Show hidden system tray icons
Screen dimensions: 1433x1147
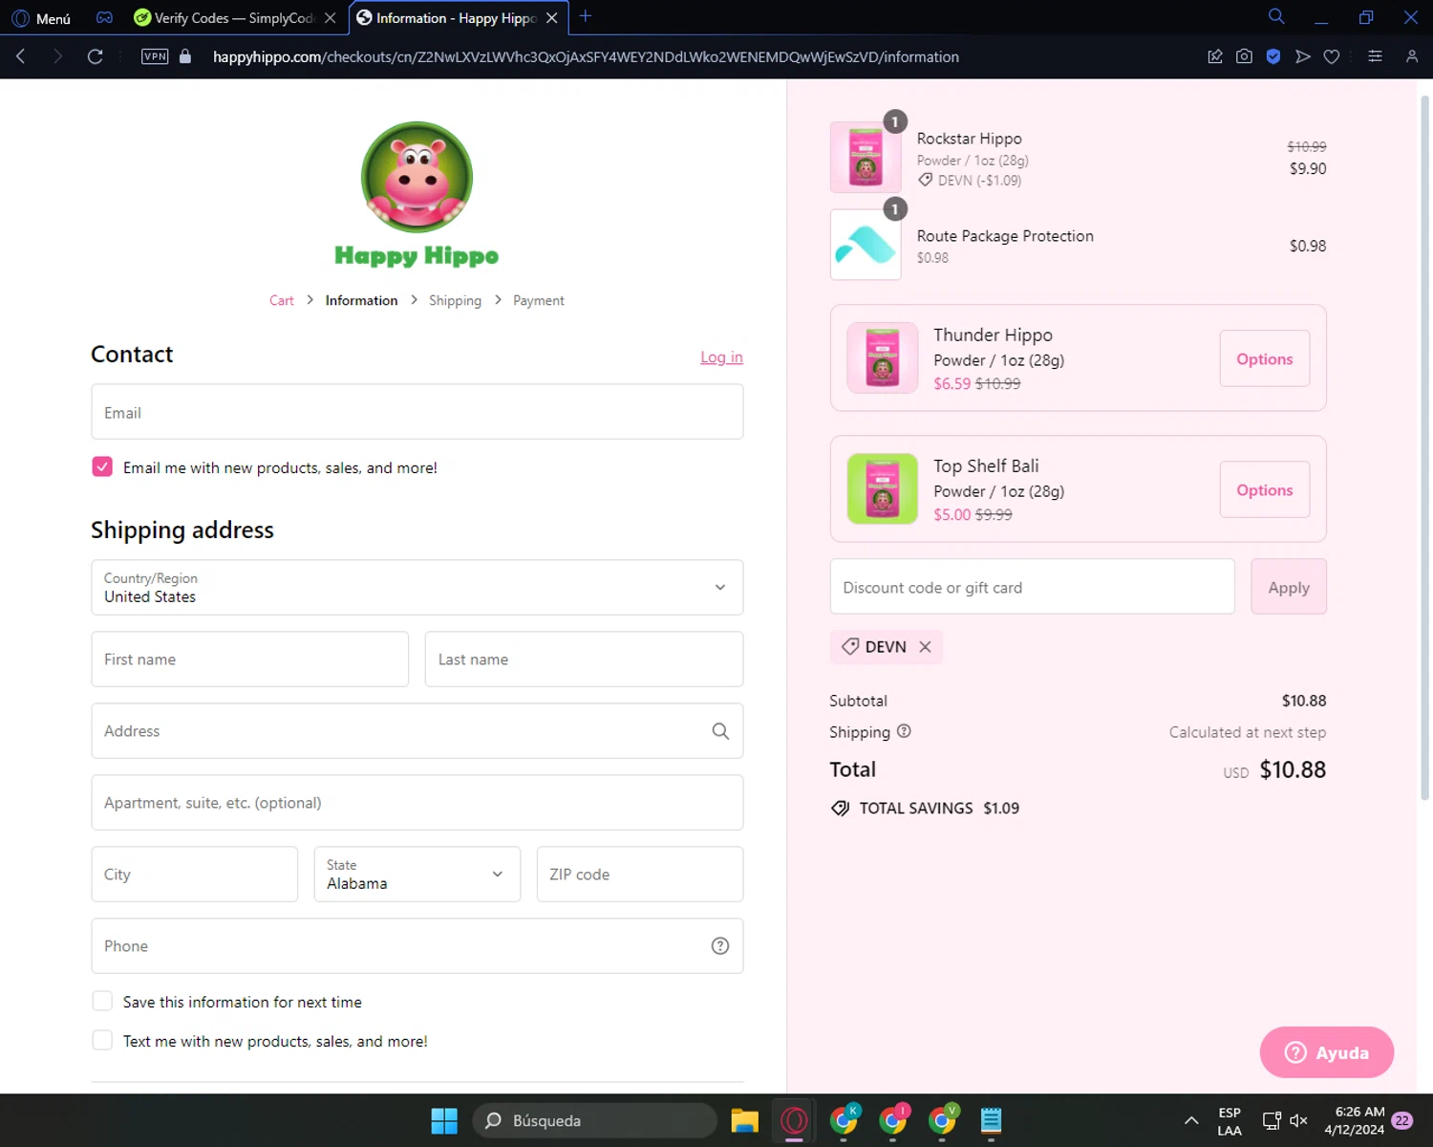pyautogui.click(x=1191, y=1120)
